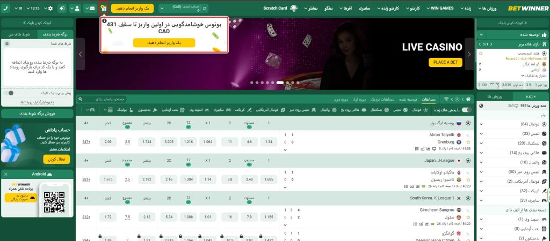
Task: Select the upcoming matches (مسابقات نزدیک) tab
Action: point(382,99)
